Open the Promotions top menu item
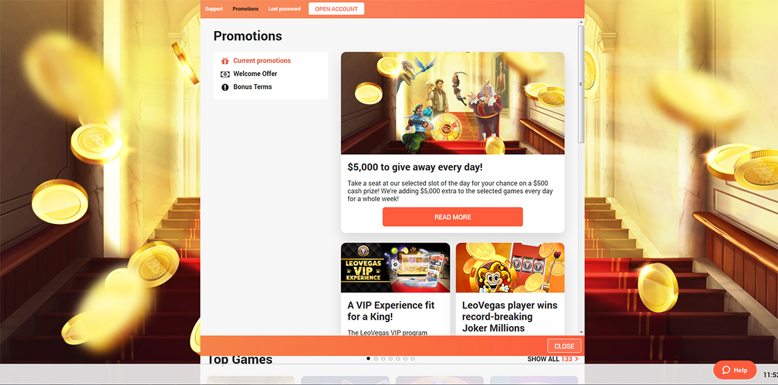The width and height of the screenshot is (778, 385). click(x=246, y=9)
